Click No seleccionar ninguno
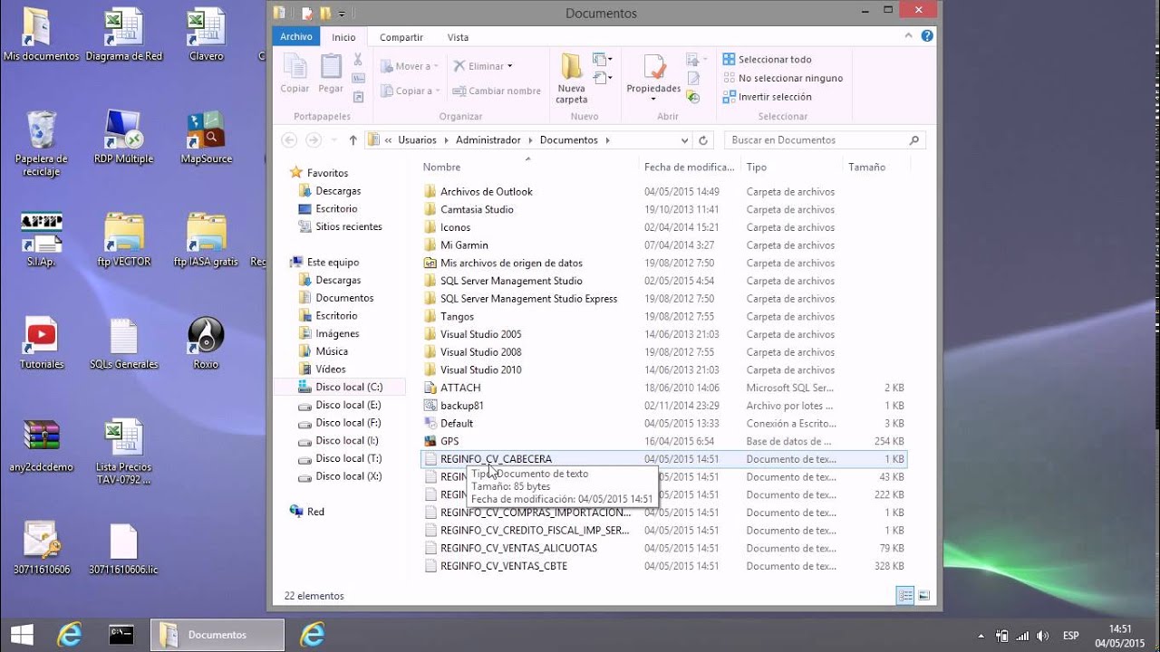 [x=783, y=78]
